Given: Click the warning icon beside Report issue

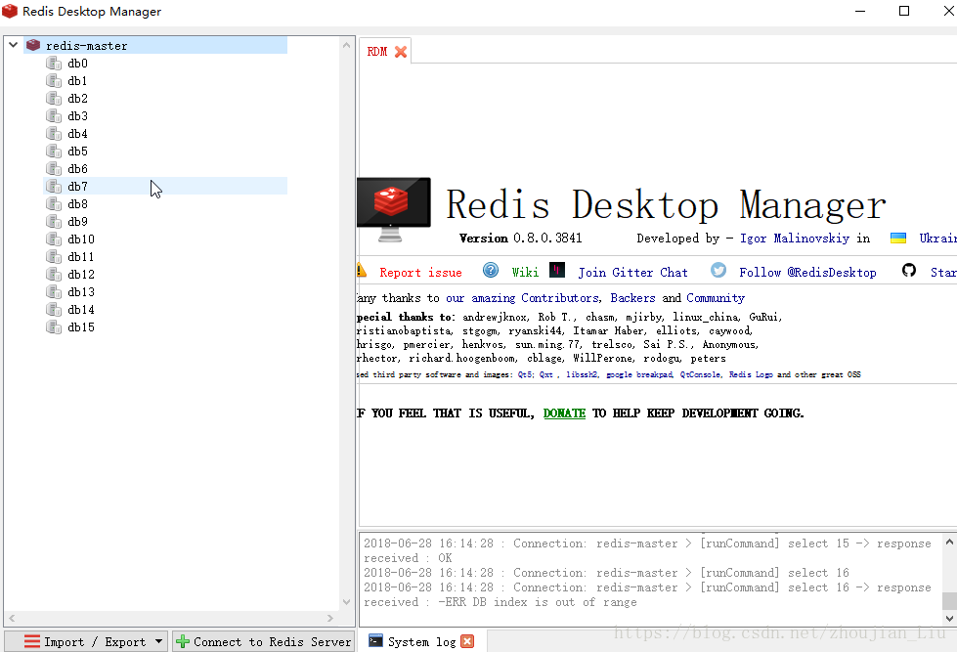Looking at the screenshot, I should [362, 270].
